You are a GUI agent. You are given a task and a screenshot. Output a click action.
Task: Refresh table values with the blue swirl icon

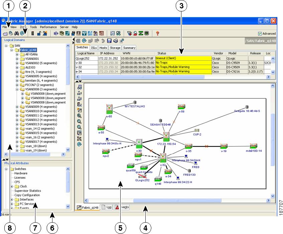pos(84,41)
